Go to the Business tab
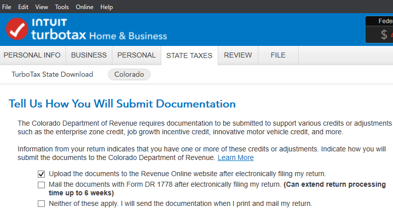The width and height of the screenshot is (393, 215). click(89, 55)
